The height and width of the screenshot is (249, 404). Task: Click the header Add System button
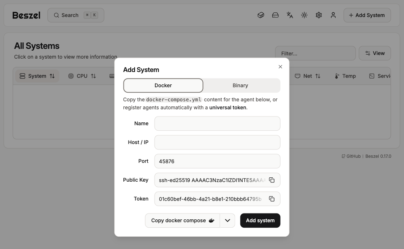(x=367, y=15)
